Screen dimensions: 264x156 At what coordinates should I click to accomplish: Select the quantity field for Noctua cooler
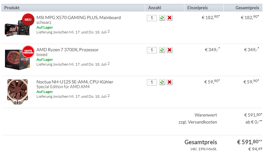152,82
